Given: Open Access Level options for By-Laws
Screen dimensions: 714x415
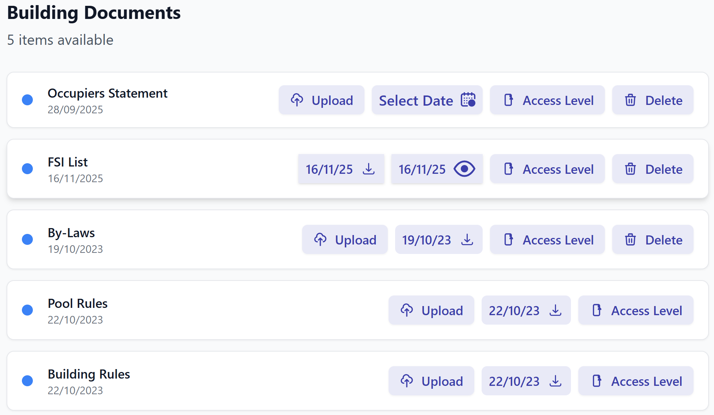Looking at the screenshot, I should tap(547, 240).
